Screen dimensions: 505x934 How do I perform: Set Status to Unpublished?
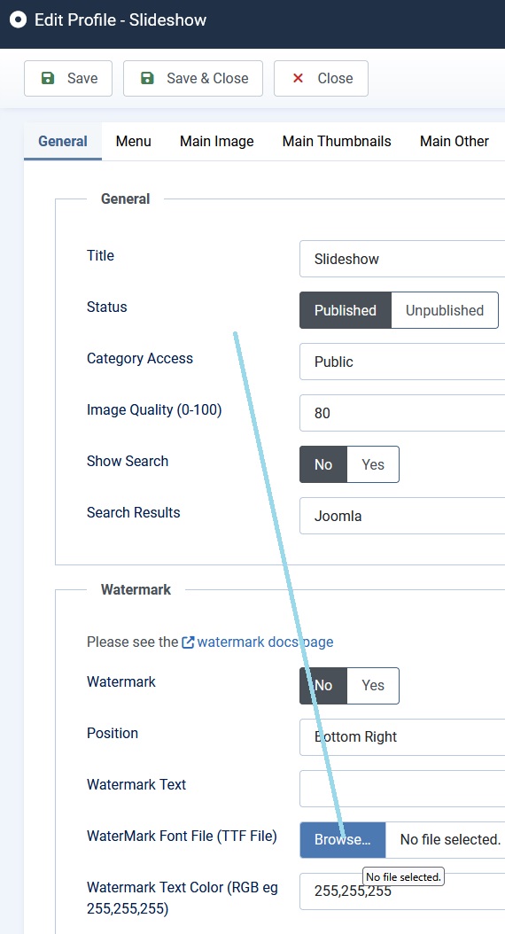coord(444,310)
